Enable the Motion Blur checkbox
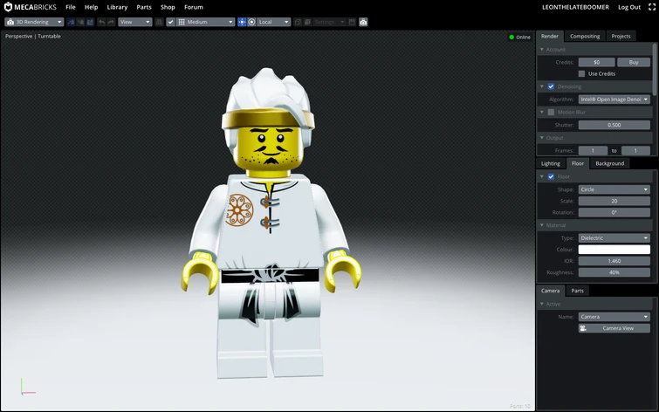Screen dimensions: 659x412 [x=551, y=113]
